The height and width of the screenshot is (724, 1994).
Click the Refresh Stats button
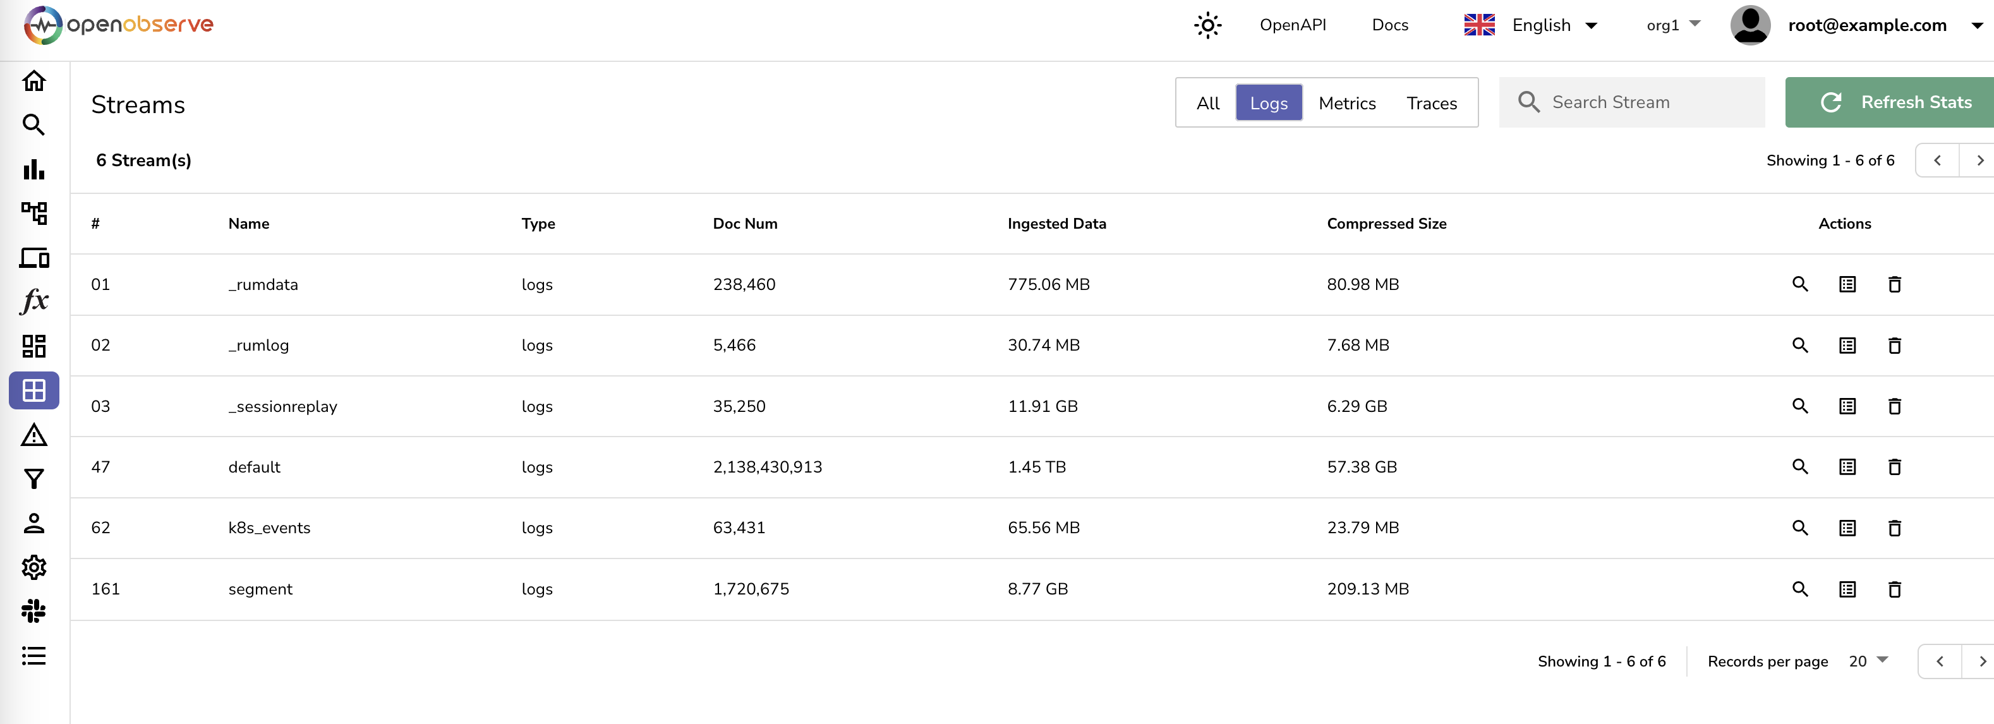coord(1894,102)
